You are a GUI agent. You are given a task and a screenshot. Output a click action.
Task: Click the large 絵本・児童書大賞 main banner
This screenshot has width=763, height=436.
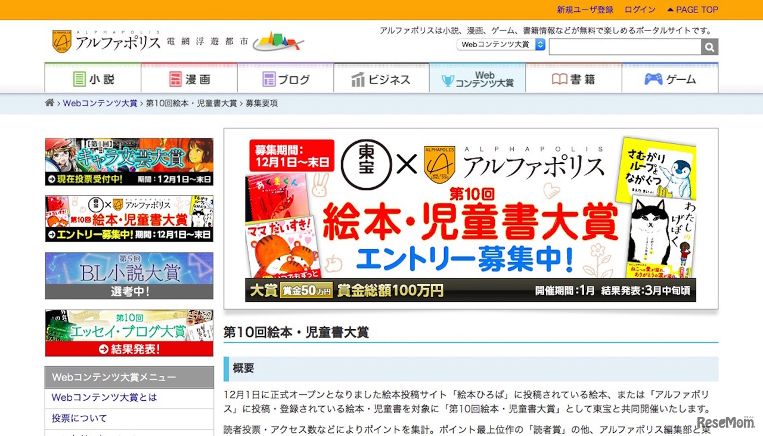(x=471, y=219)
